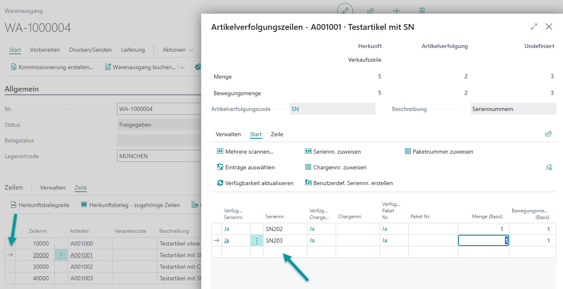Refresh availability via Verfügbarkeit aktualisieren icon
This screenshot has height=289, width=563.
(220, 183)
